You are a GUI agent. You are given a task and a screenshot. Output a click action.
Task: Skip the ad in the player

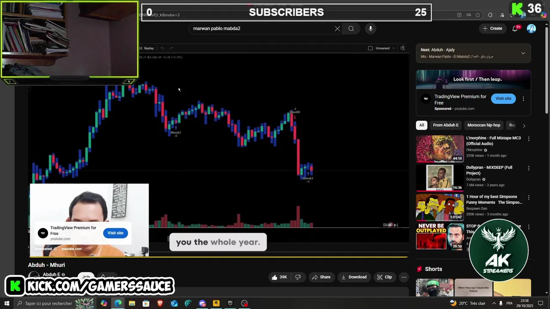pyautogui.click(x=391, y=225)
